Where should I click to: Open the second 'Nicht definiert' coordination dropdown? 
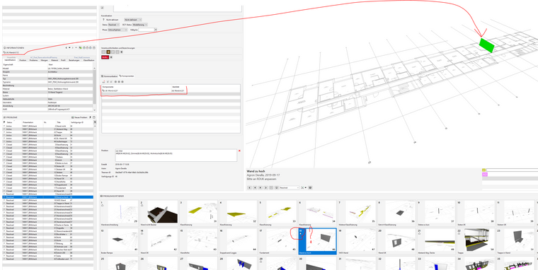[133, 20]
